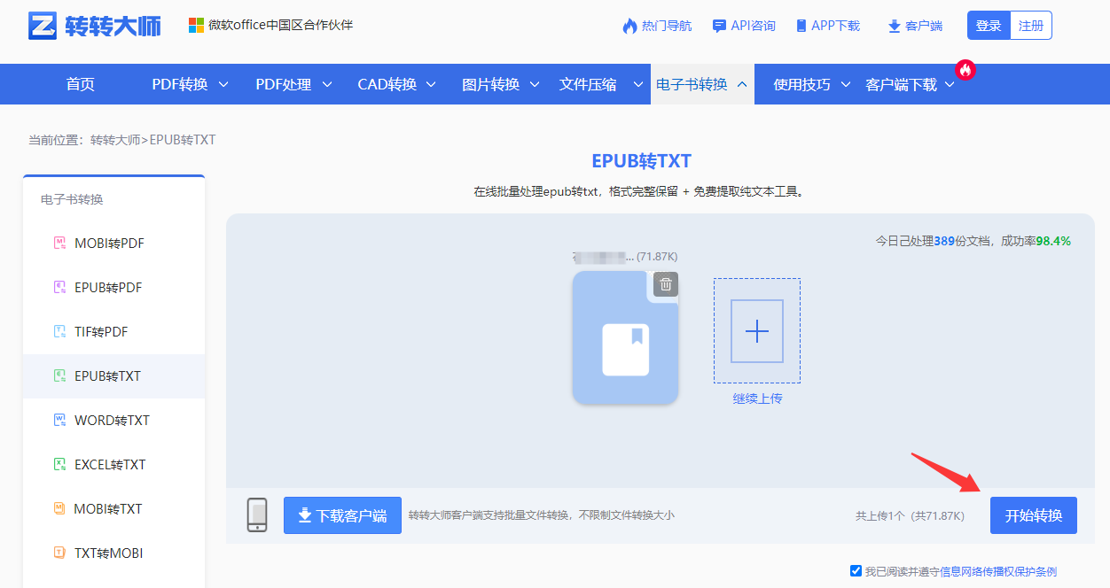Click the 电子书转换 sidebar heading
This screenshot has height=588, width=1110.
72,199
